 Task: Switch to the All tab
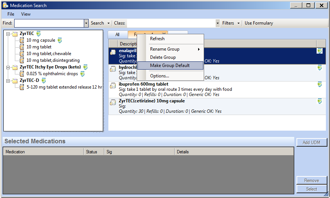click(x=117, y=35)
